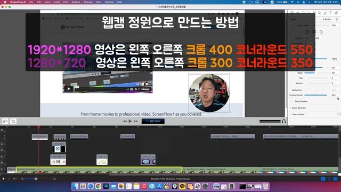This screenshot has height=192, width=341.
Task: Open App Store from the Dock
Action: (x=159, y=186)
